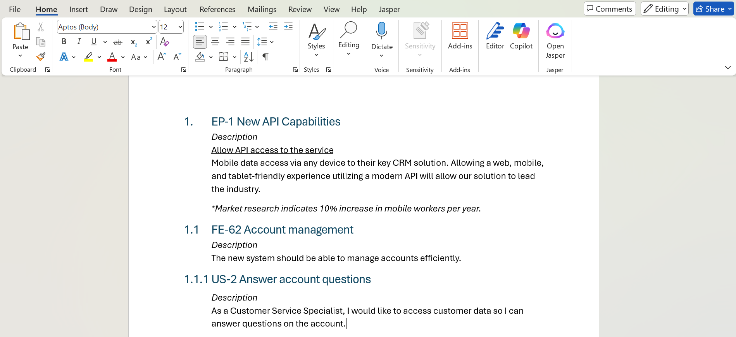Open the File menu
This screenshot has height=337, width=736.
pyautogui.click(x=15, y=9)
